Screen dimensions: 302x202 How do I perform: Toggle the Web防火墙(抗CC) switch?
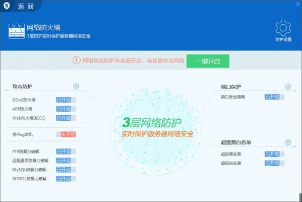[66, 118]
